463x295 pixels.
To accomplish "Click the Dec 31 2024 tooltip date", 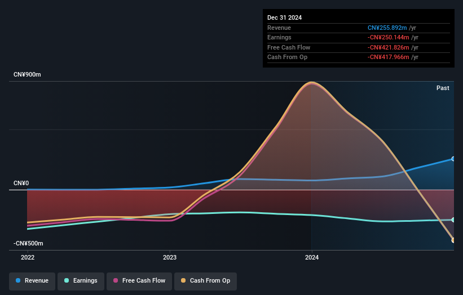I will (x=285, y=17).
